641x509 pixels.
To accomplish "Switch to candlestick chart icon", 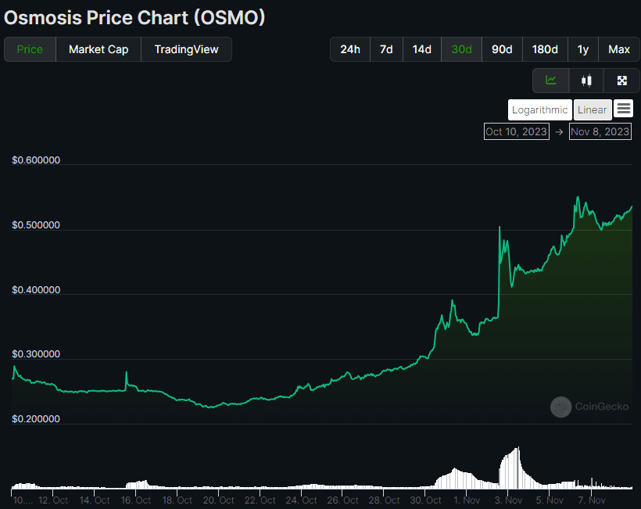I will (586, 81).
